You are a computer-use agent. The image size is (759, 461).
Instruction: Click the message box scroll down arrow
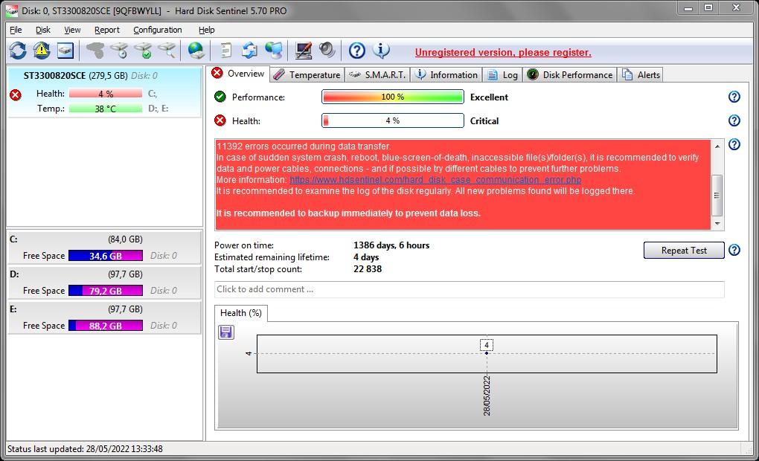[x=717, y=224]
